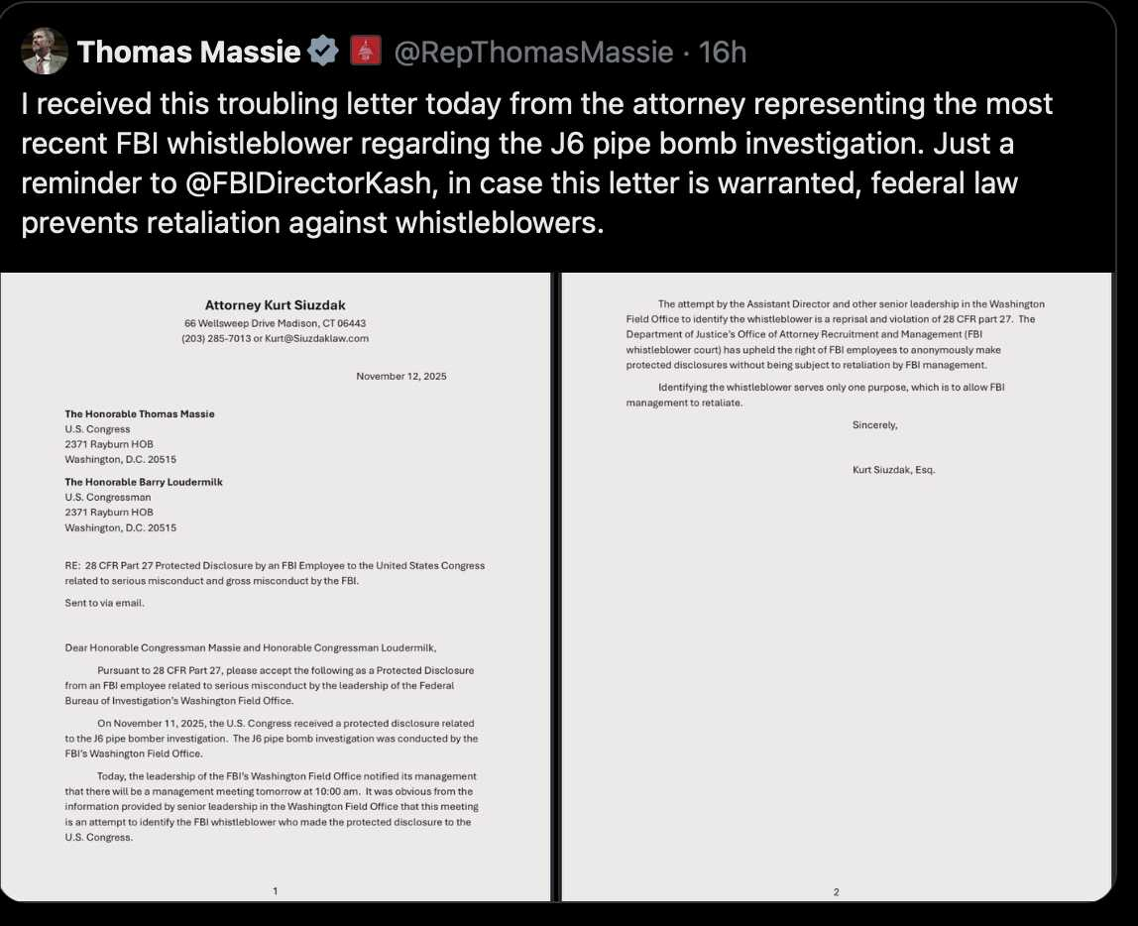The width and height of the screenshot is (1138, 926).
Task: Click the Kurt Siuzdak, Esq. signature
Action: click(x=893, y=470)
